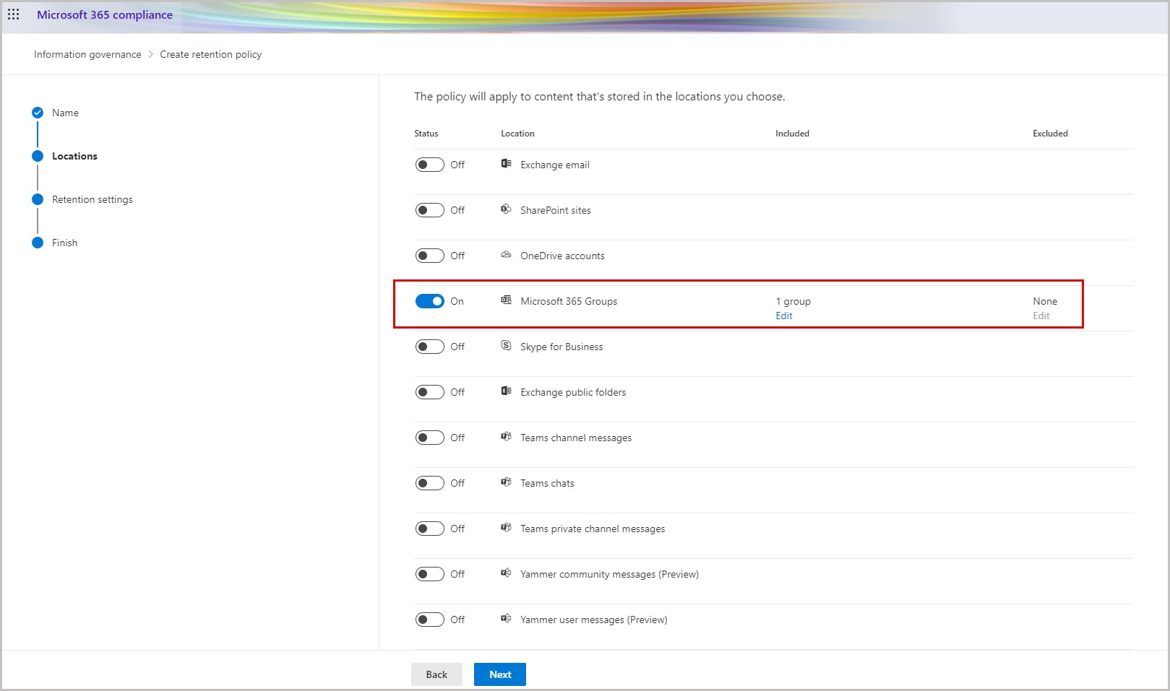Open the app launcher waffle icon
1170x691 pixels.
click(x=14, y=14)
